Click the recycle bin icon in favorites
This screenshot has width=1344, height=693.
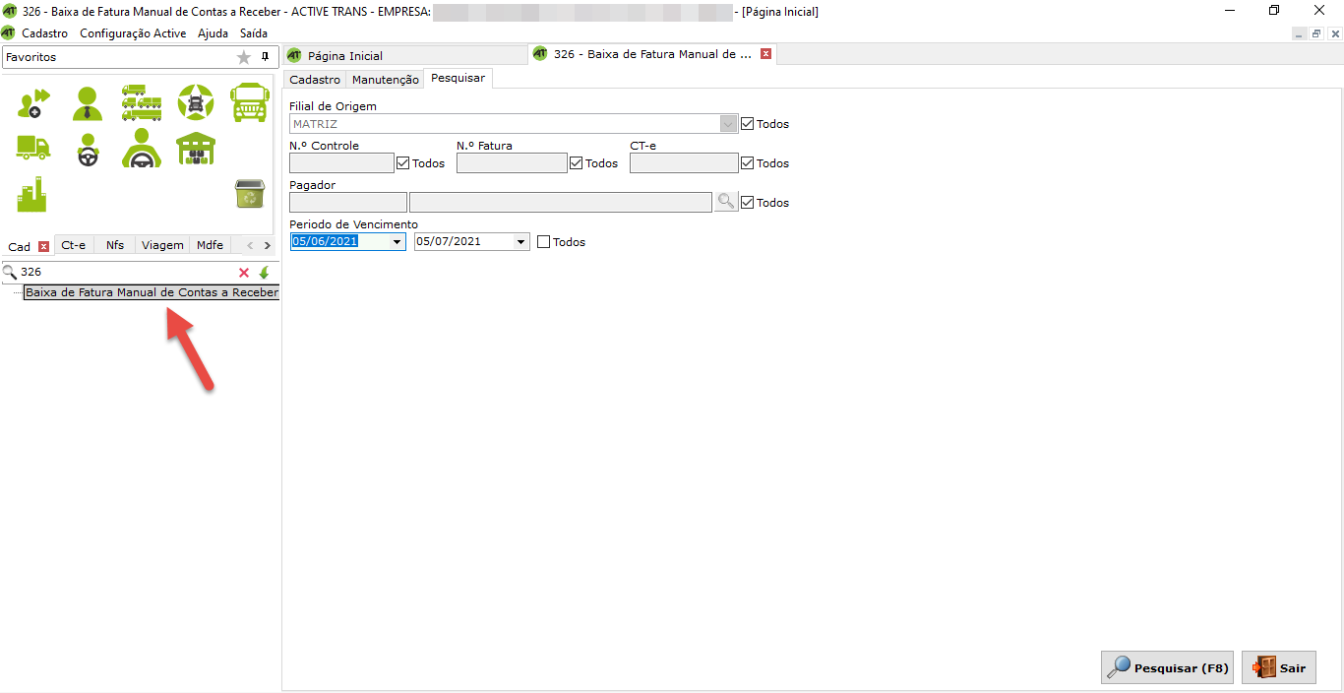pyautogui.click(x=249, y=195)
